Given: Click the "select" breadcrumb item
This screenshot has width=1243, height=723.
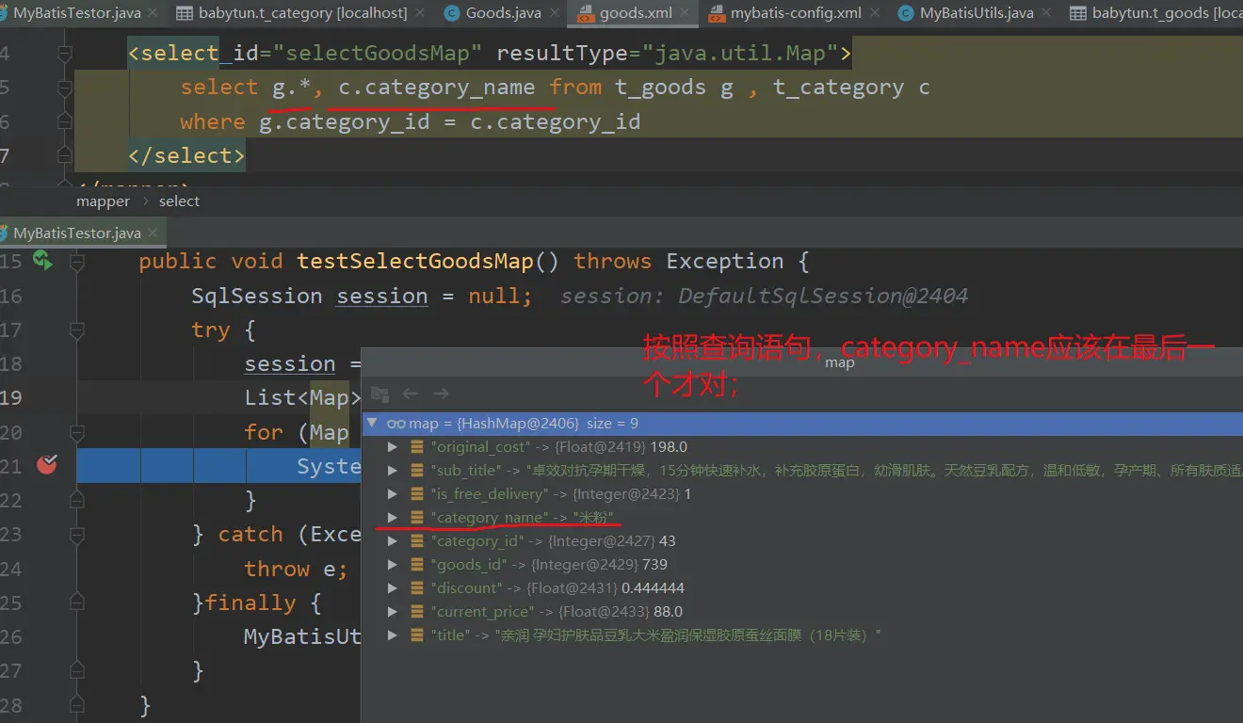Looking at the screenshot, I should (x=179, y=201).
